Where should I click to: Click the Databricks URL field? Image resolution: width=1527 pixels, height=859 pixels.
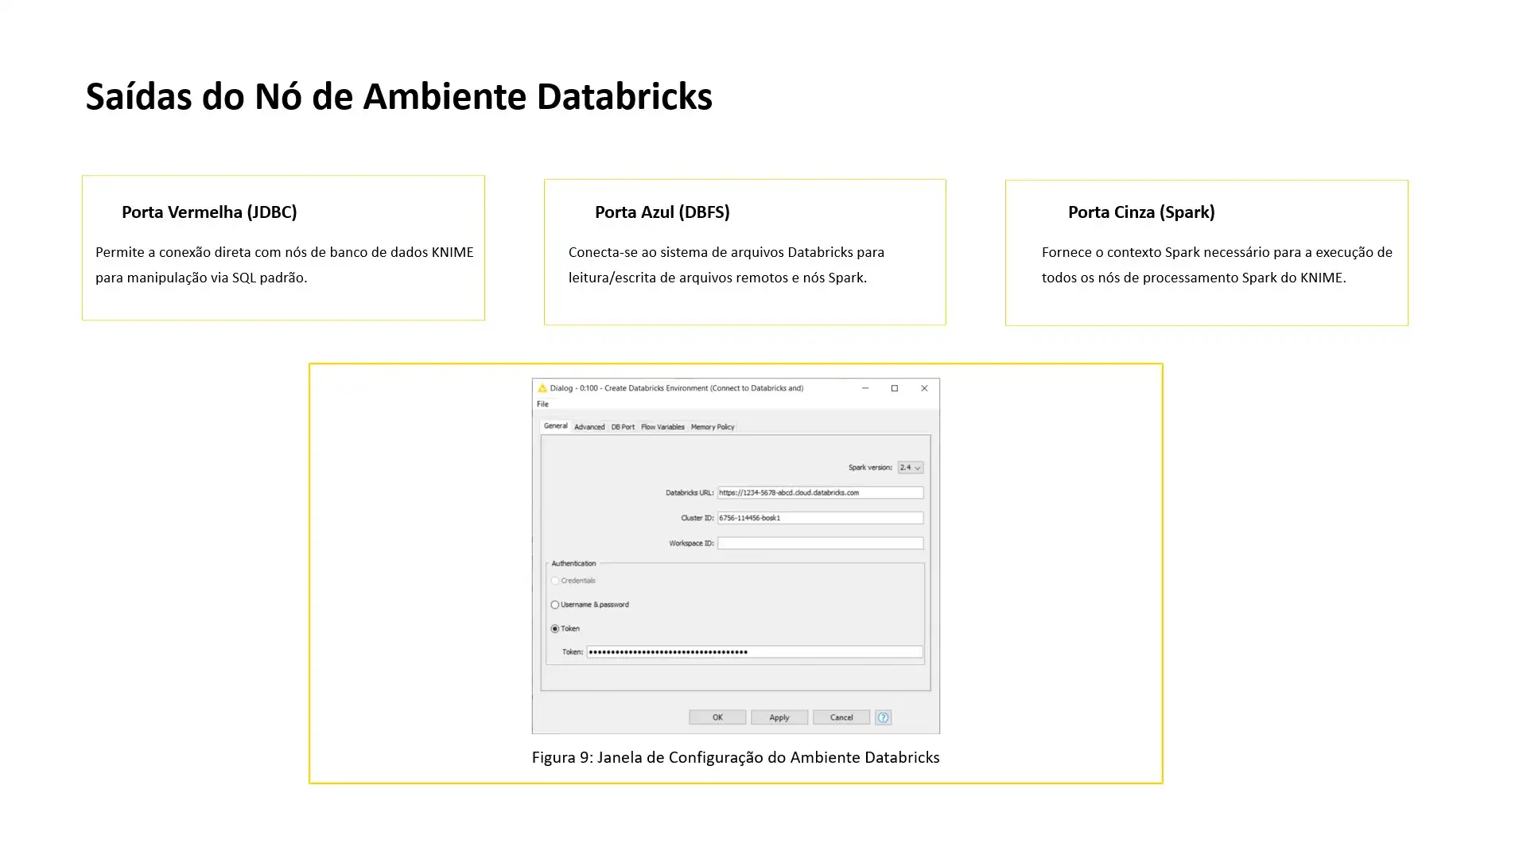pyautogui.click(x=820, y=492)
